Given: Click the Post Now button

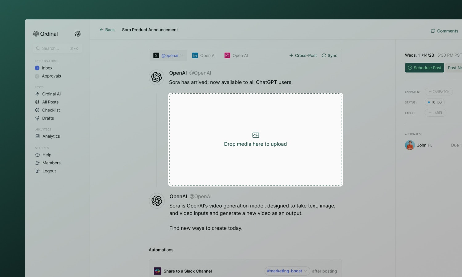Looking at the screenshot, I should (x=454, y=68).
